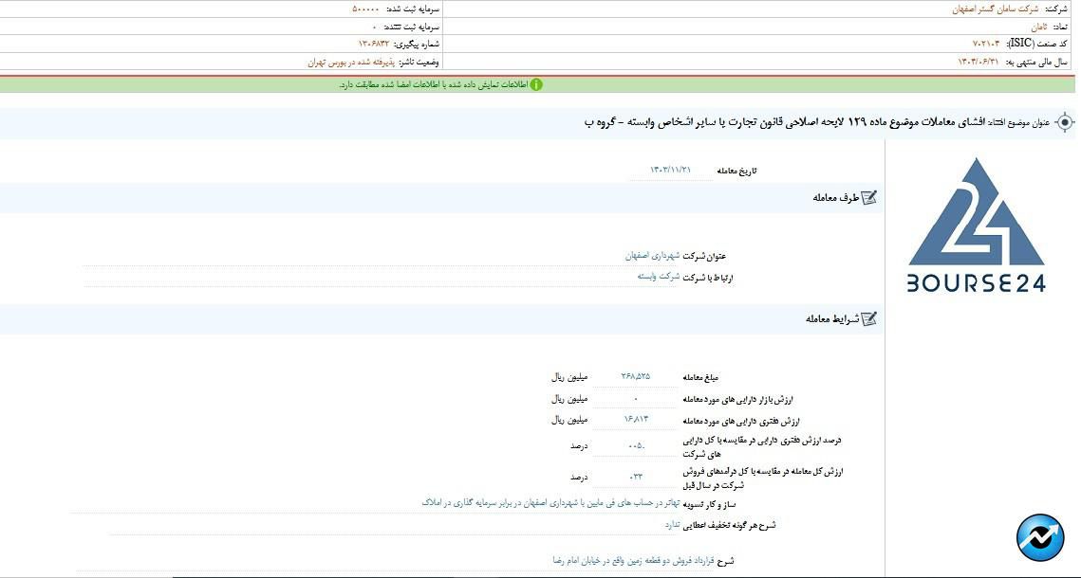Select the company name 'شرکت سامان گستر اصفهان'

pyautogui.click(x=994, y=9)
